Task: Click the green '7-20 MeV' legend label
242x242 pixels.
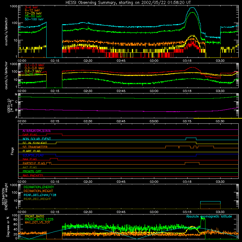Action: [32, 74]
